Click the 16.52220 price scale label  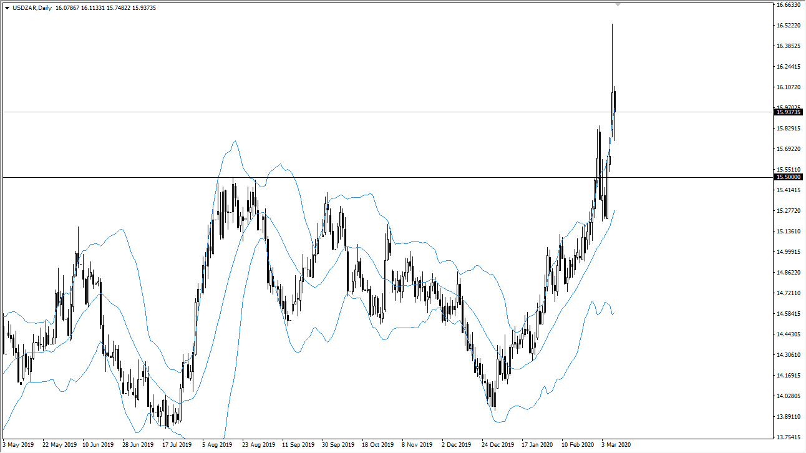(788, 26)
